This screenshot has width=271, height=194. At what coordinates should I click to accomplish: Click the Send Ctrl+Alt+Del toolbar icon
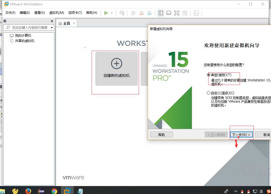(122, 13)
